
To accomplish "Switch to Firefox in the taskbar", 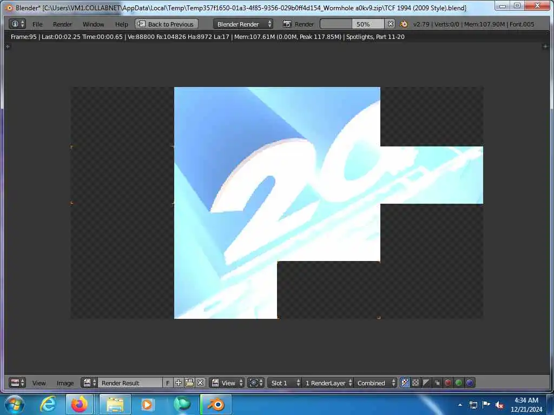I will pyautogui.click(x=80, y=404).
